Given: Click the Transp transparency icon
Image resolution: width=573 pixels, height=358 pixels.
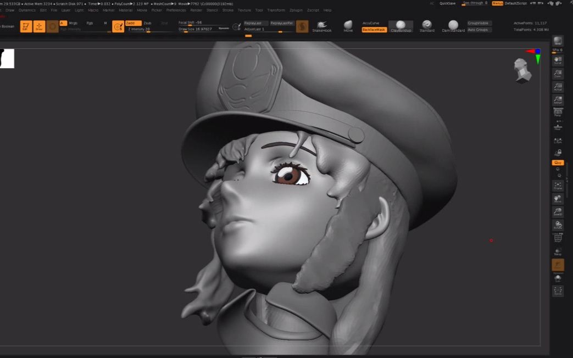Looking at the screenshot, I should (x=558, y=251).
